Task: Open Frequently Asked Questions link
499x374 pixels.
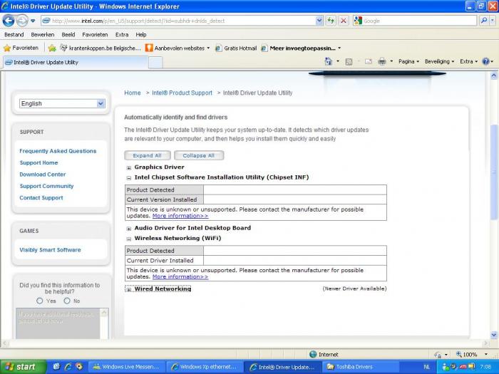Action: (x=58, y=151)
